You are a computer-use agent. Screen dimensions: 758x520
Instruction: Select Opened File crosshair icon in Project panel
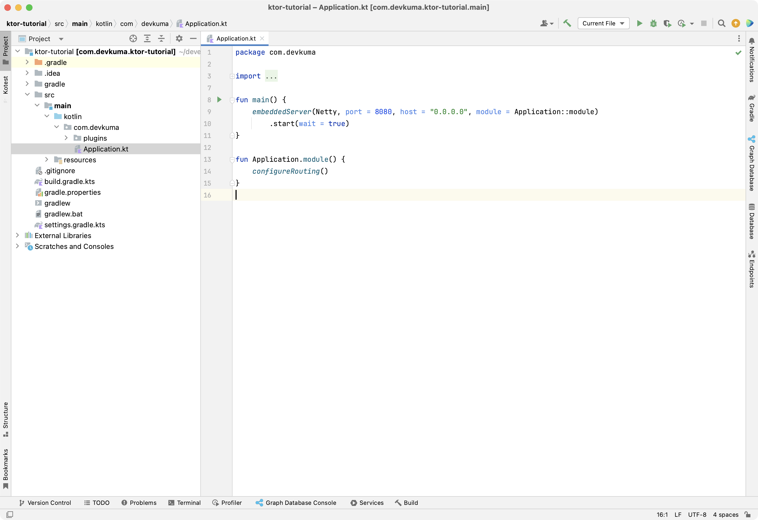pos(133,38)
